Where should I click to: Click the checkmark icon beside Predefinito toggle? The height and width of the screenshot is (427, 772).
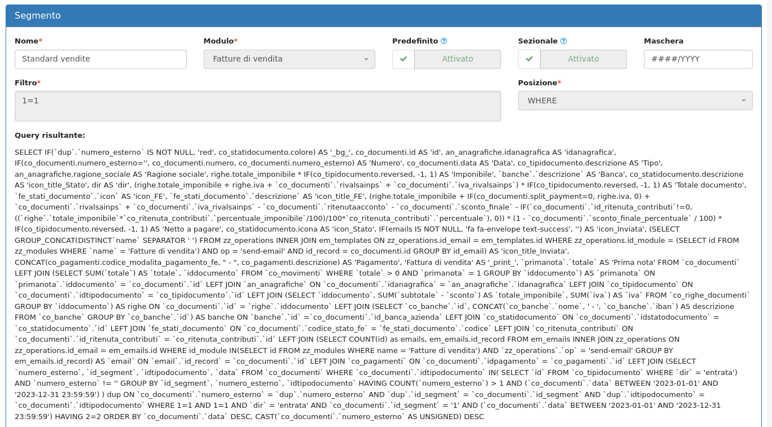click(403, 59)
